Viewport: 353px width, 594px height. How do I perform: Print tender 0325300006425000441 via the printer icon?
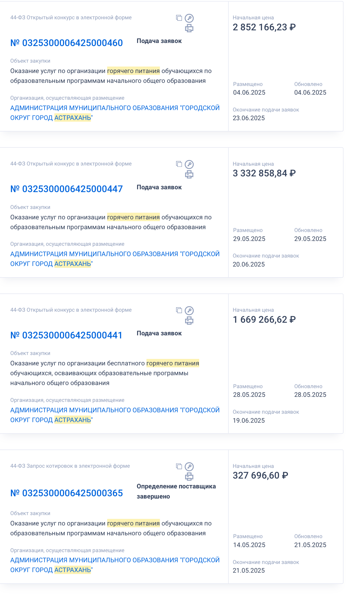click(189, 320)
